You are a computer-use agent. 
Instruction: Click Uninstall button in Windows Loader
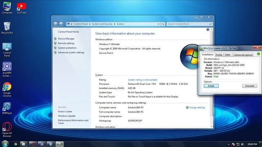pos(250,86)
